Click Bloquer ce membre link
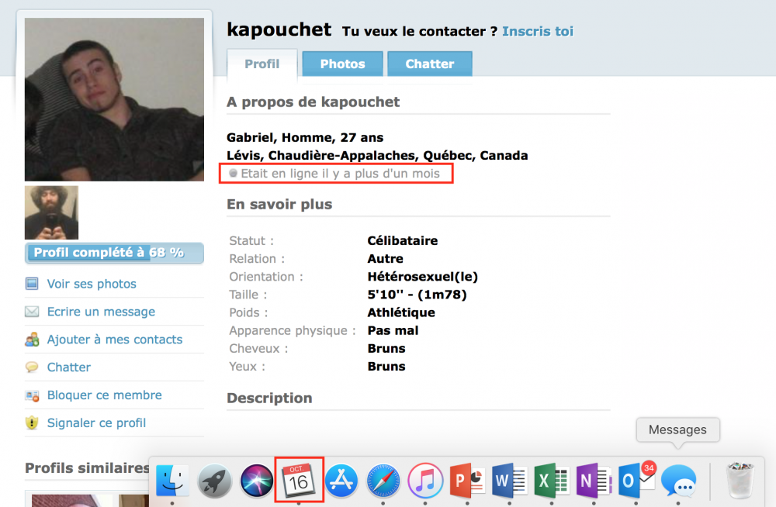Image resolution: width=776 pixels, height=507 pixels. click(x=105, y=395)
